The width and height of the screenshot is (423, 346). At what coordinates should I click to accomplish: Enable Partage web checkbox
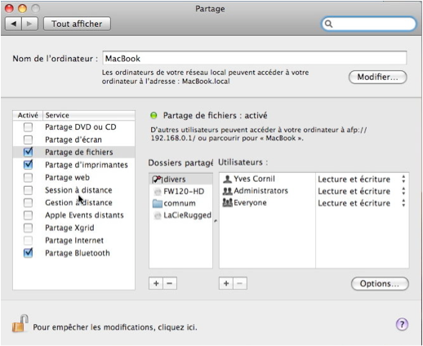click(28, 177)
